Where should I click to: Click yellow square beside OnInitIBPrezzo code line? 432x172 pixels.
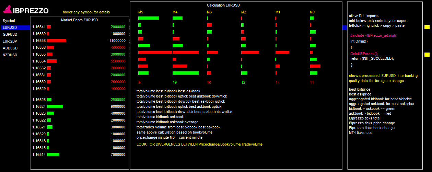pos(427,55)
